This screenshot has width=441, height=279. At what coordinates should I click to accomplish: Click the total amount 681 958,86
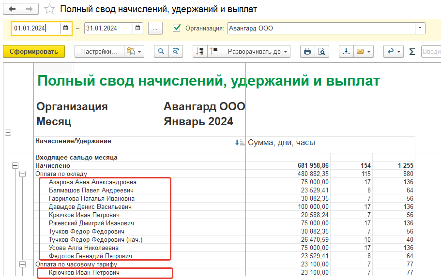(313, 165)
